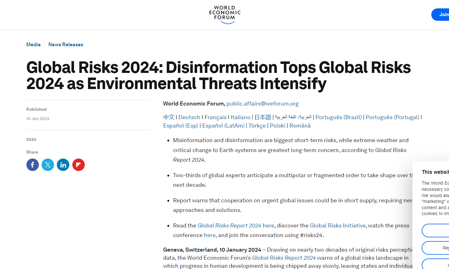Open the bulleted Global Risks Report 2024 here link
This screenshot has width=449, height=269.
pyautogui.click(x=236, y=226)
